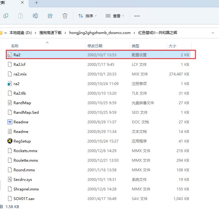
Task: Click the Roulette.mmx file icon
Action: 10,160
